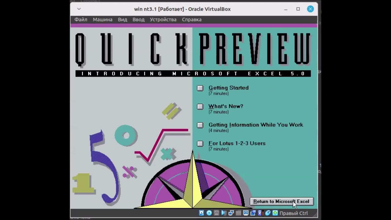Open the Файл menu in VirtualBox
391x220 pixels.
pos(81,20)
